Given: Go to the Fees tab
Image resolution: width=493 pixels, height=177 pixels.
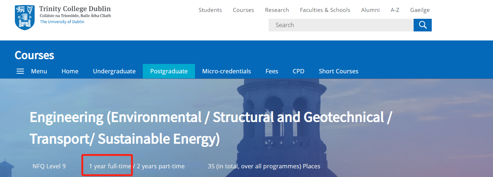Looking at the screenshot, I should click(272, 71).
